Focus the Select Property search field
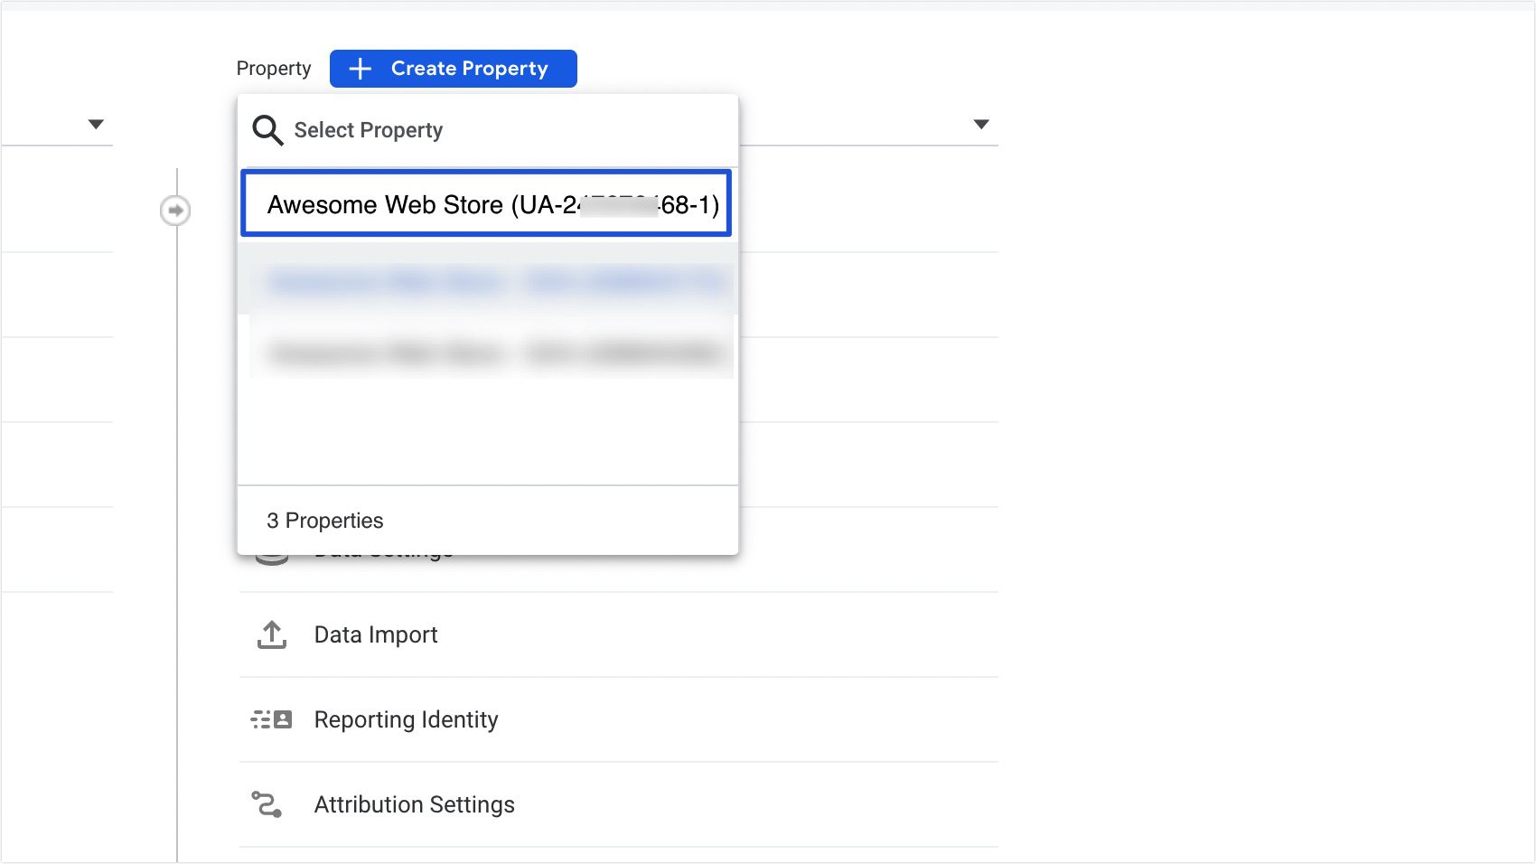The width and height of the screenshot is (1536, 864). coord(488,130)
